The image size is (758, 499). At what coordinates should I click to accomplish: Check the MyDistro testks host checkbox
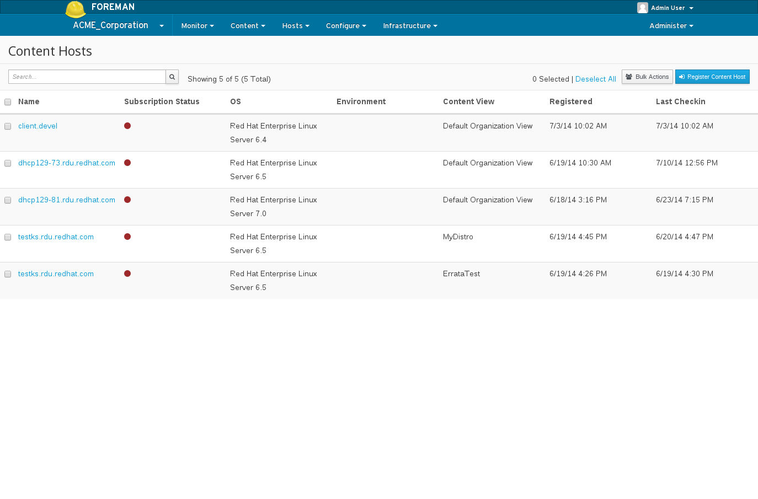[x=8, y=237]
